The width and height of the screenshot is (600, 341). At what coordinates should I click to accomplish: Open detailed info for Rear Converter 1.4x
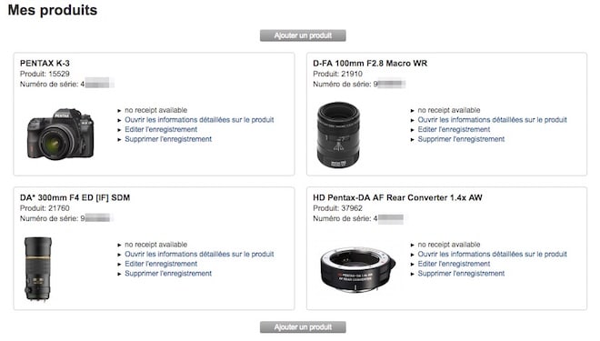[x=492, y=254]
